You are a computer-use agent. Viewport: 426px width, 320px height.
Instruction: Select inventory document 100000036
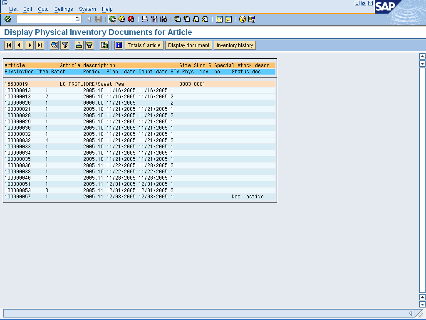point(17,165)
